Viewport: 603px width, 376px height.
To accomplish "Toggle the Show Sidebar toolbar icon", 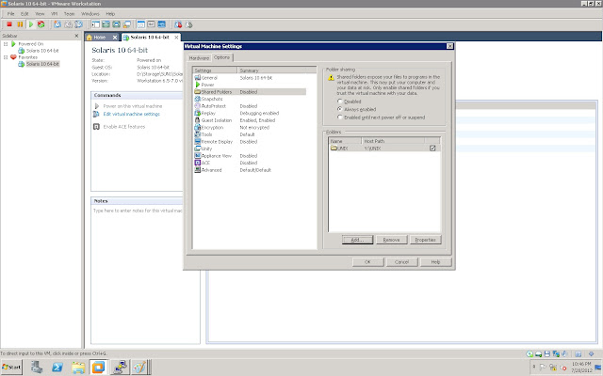I will 95,24.
